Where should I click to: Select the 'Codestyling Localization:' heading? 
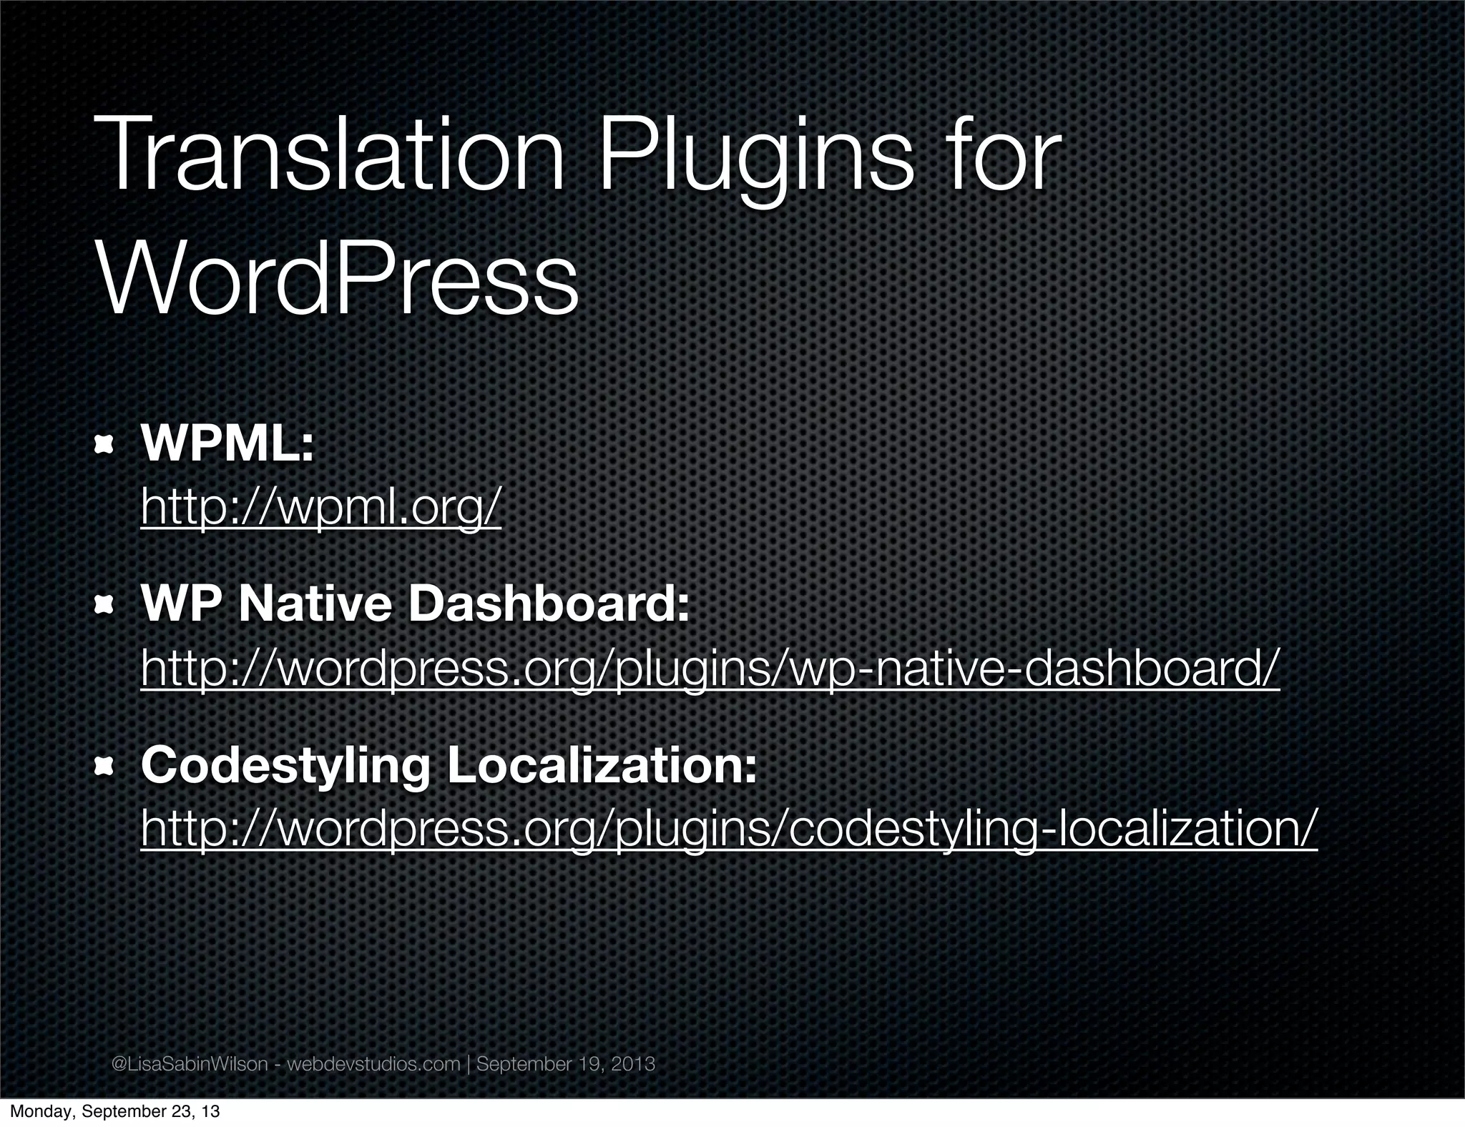pos(449,766)
